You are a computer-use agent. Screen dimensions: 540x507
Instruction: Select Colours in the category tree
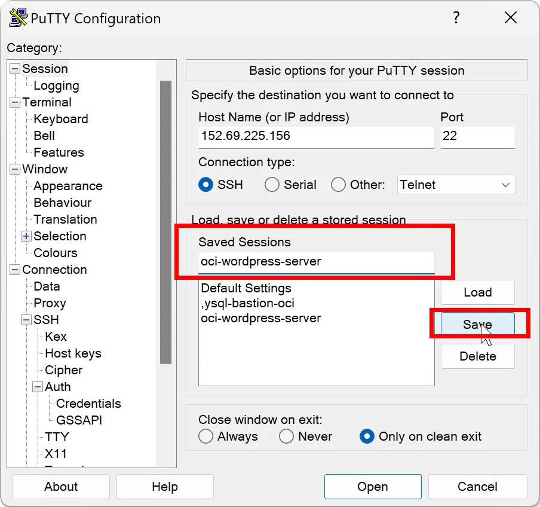coord(56,253)
